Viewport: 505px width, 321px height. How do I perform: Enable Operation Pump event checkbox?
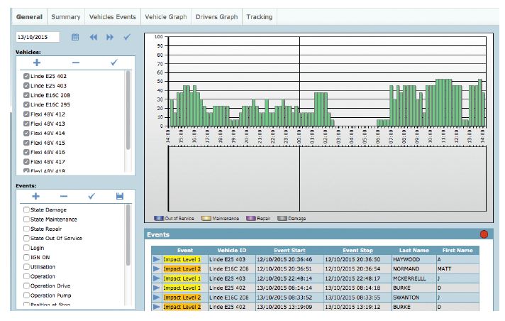[26, 295]
